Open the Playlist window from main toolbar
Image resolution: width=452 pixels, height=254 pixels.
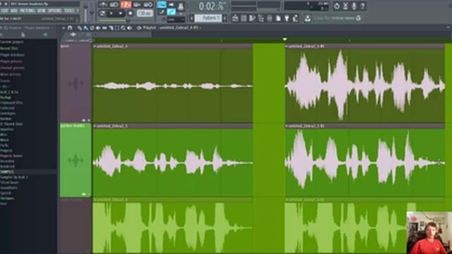pos(235,18)
